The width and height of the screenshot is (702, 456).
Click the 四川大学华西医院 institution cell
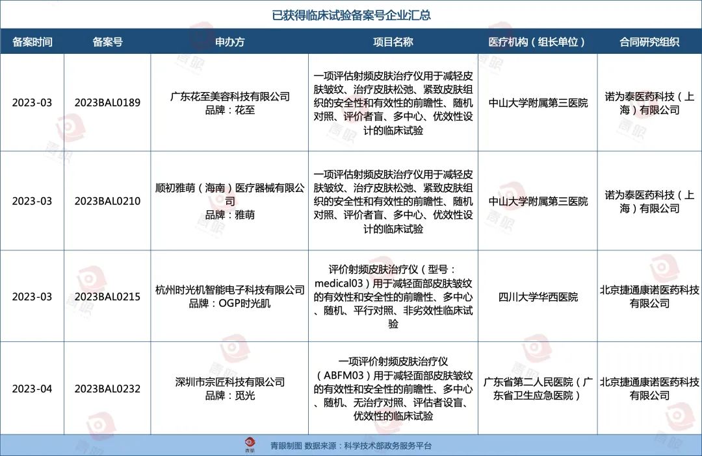click(538, 296)
